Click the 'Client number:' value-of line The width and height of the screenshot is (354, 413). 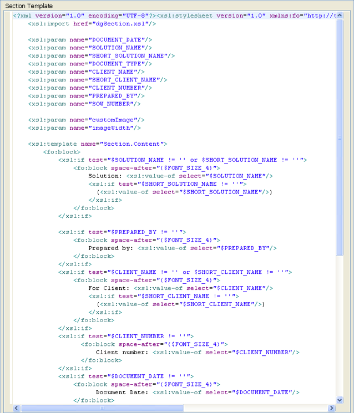point(198,353)
